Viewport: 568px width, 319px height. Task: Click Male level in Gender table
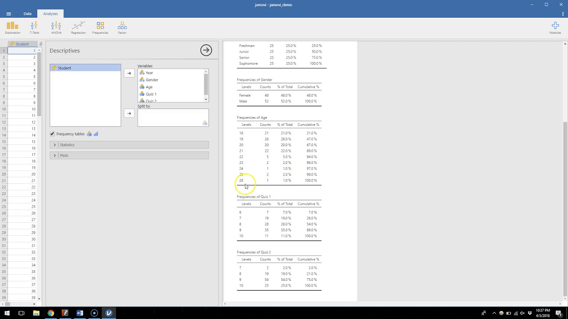click(x=243, y=101)
